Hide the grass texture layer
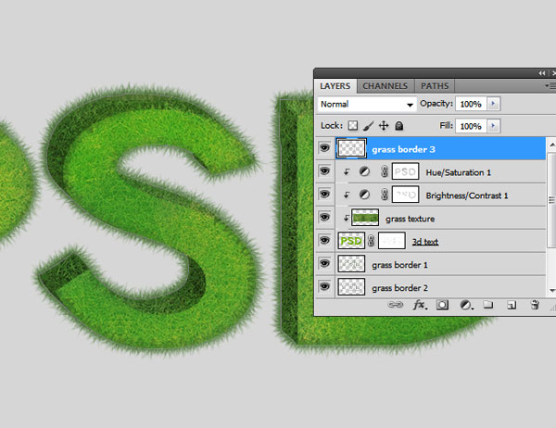This screenshot has height=428, width=556. (x=324, y=218)
